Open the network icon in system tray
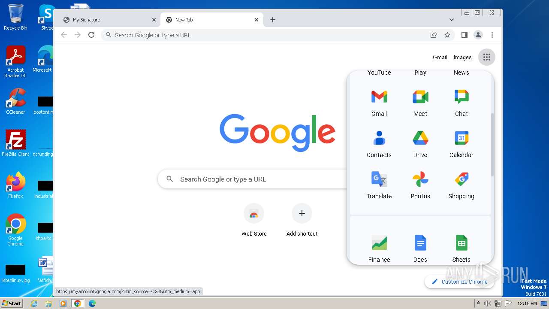549x309 pixels. coord(498,303)
